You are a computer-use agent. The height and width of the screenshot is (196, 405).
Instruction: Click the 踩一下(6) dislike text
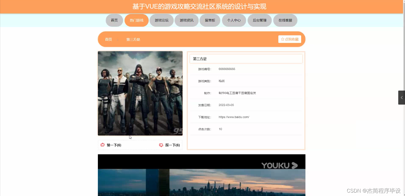172,145
